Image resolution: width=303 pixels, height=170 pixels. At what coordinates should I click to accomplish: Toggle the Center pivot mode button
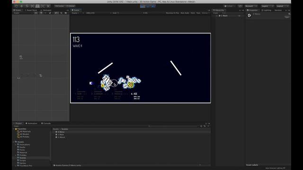60,6
